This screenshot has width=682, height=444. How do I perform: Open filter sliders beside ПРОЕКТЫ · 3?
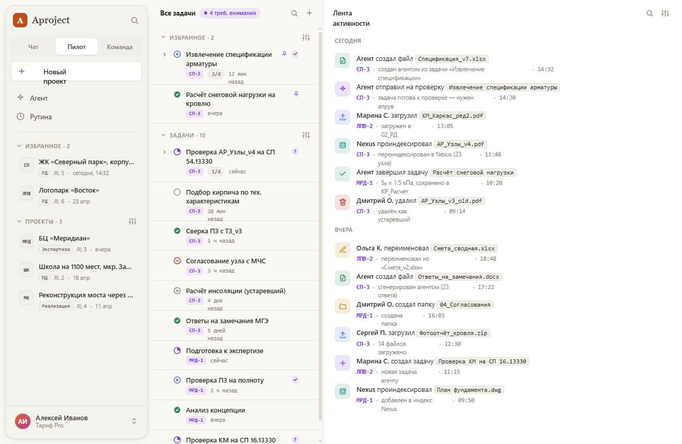tap(133, 221)
